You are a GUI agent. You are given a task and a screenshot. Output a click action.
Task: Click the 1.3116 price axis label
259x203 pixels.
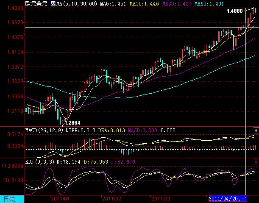tap(15, 111)
